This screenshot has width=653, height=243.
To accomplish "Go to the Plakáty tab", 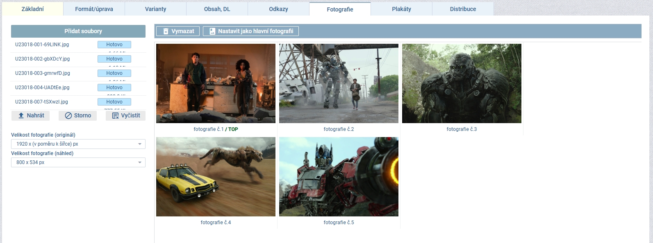I will tap(401, 9).
